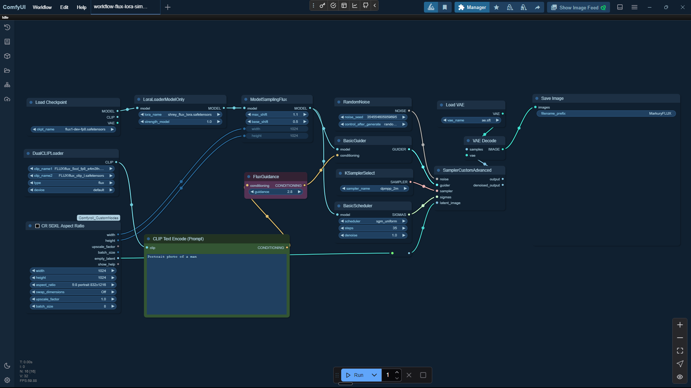This screenshot has width=691, height=388.
Task: Click the GitHub toolbar icon
Action: (x=366, y=5)
